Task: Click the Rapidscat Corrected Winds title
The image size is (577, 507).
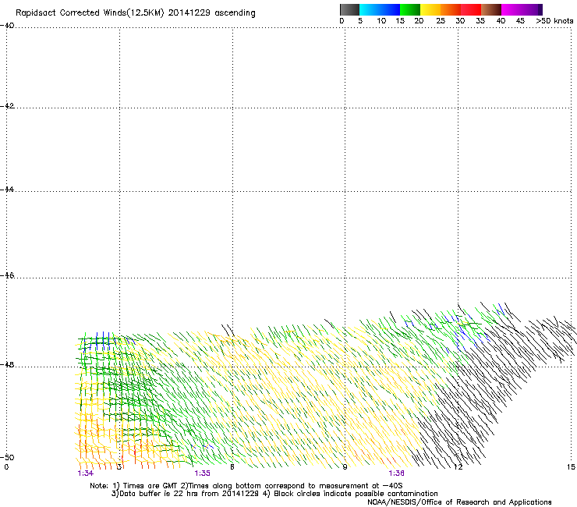Action: point(136,13)
